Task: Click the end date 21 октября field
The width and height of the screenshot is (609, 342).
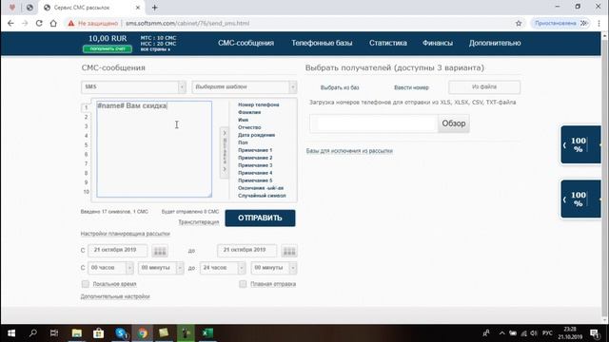Action: 247,251
